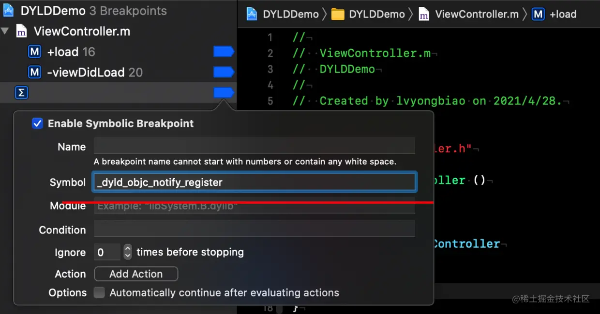Toggle the symbolic breakpoint's blue indicator
The height and width of the screenshot is (314, 600).
[x=224, y=92]
